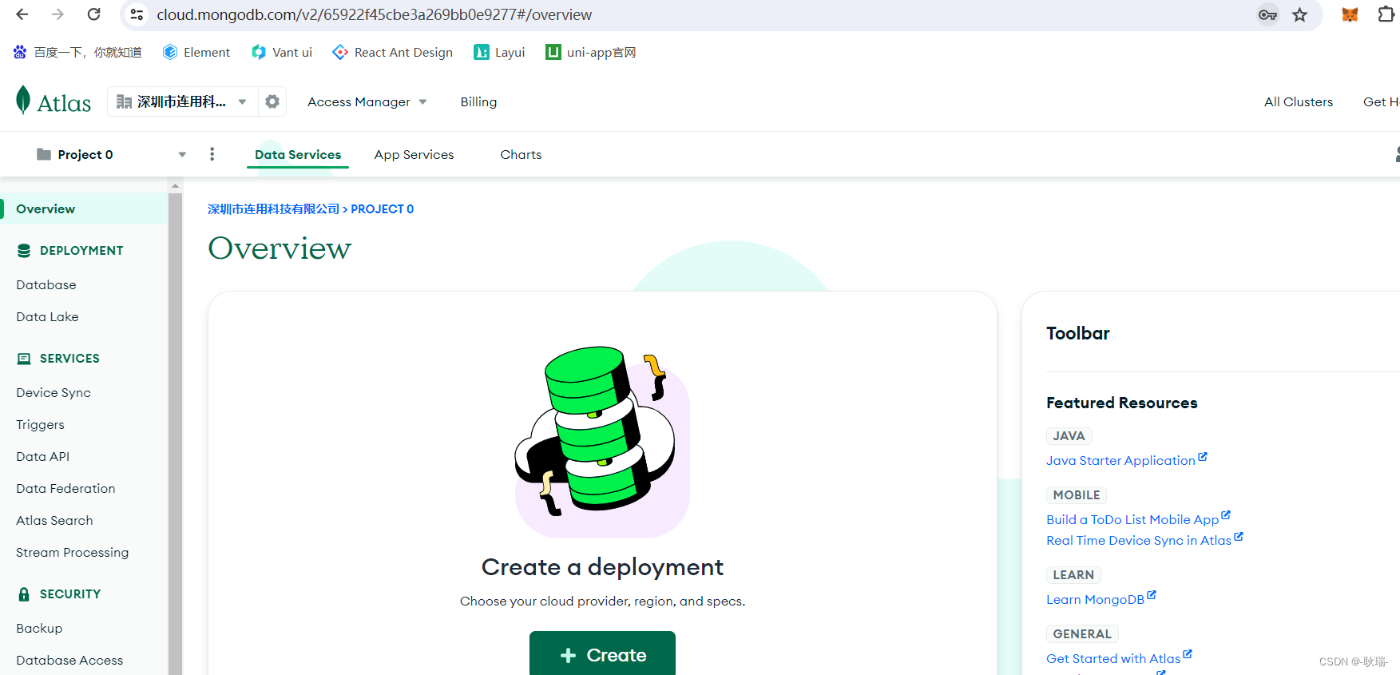This screenshot has width=1400, height=675.
Task: Expand the Access Manager menu
Action: [367, 101]
